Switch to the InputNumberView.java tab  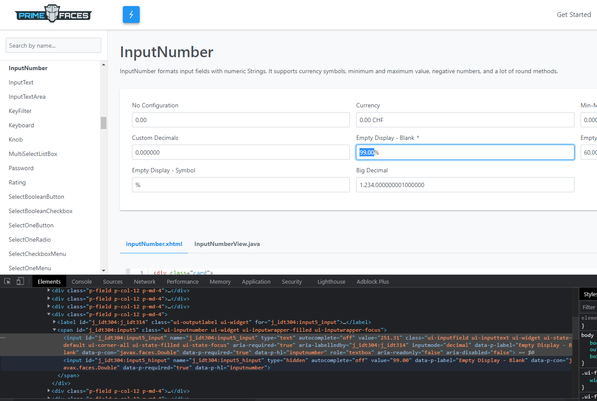pyautogui.click(x=227, y=244)
